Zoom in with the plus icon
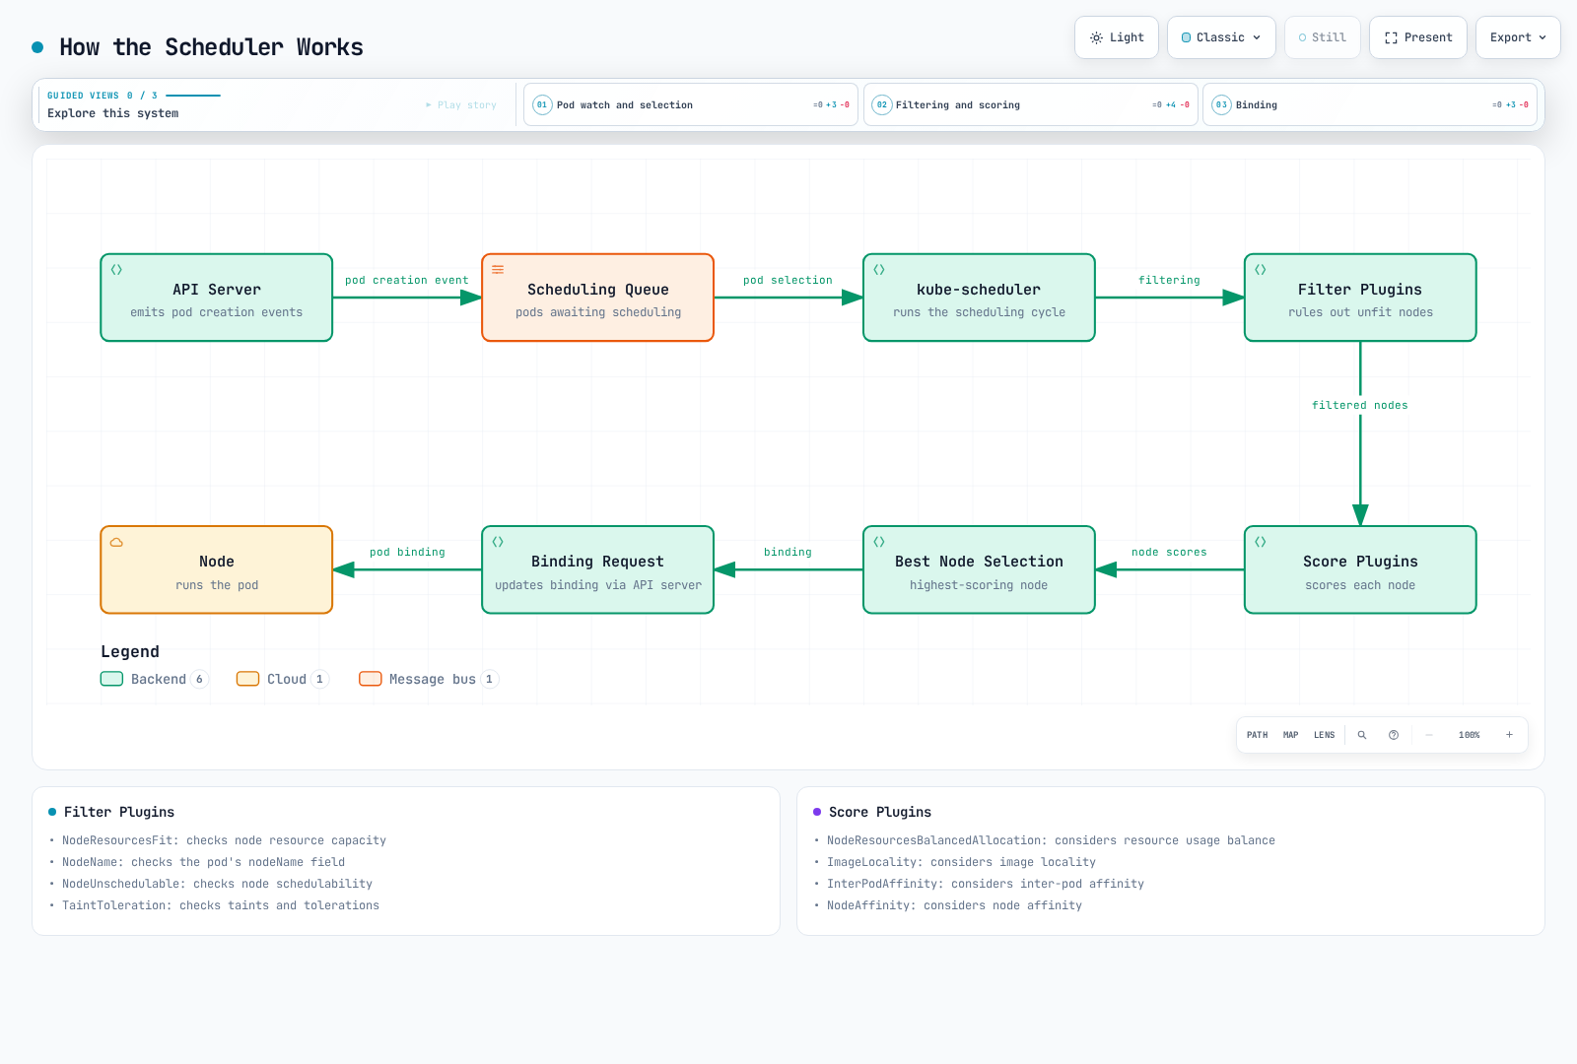Screen dimensions: 1577x1064 (x=1509, y=735)
